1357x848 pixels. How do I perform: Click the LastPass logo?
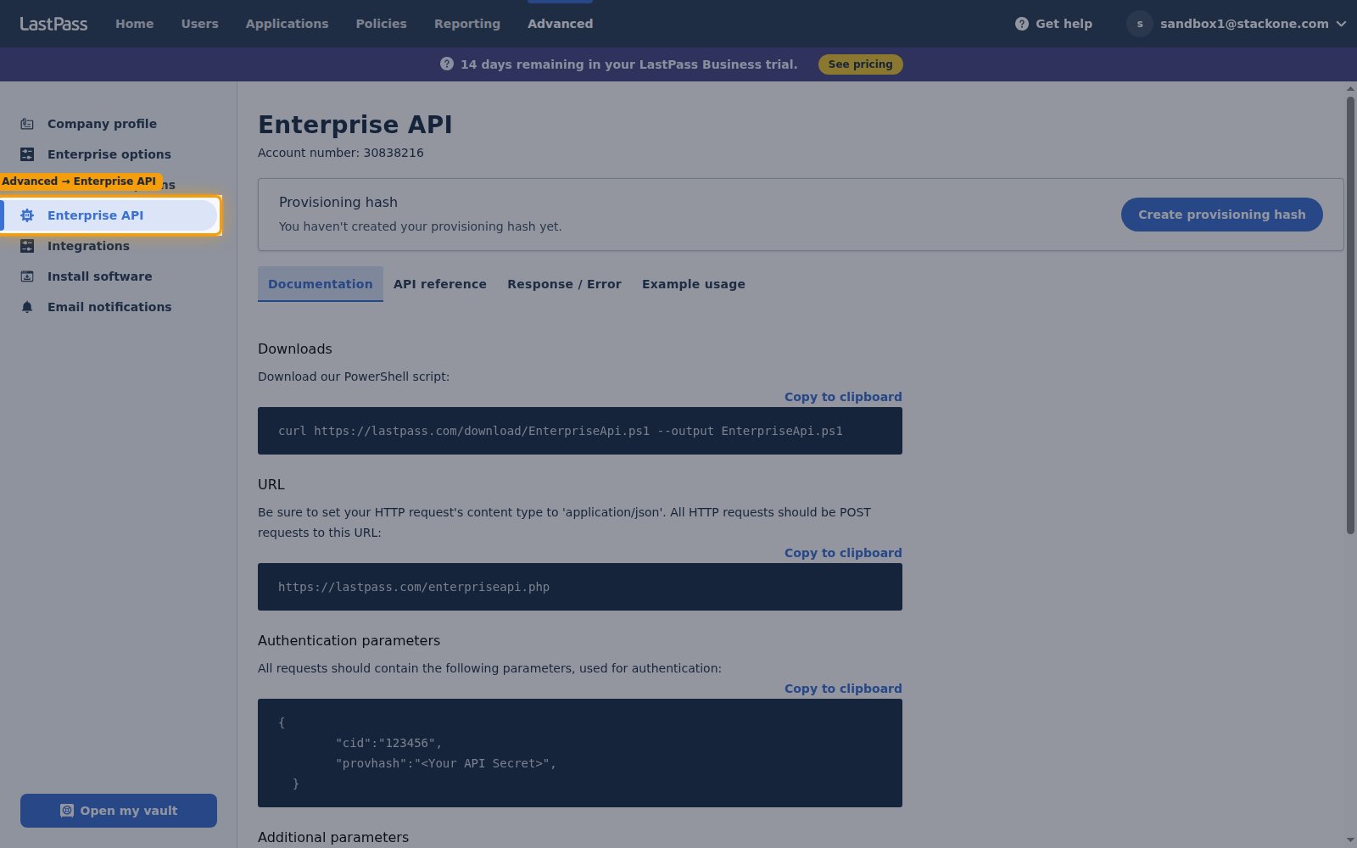pyautogui.click(x=53, y=24)
